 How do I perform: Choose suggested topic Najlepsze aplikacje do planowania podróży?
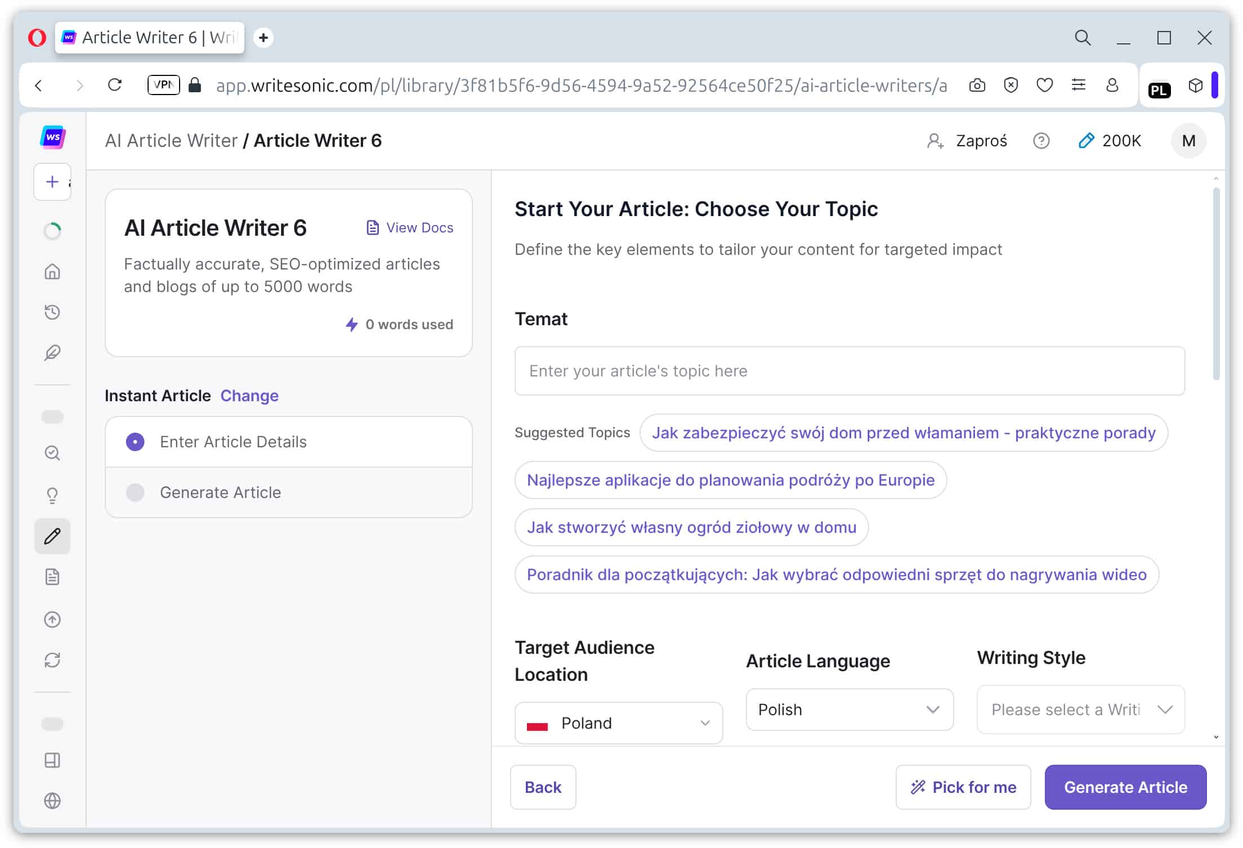coord(731,480)
